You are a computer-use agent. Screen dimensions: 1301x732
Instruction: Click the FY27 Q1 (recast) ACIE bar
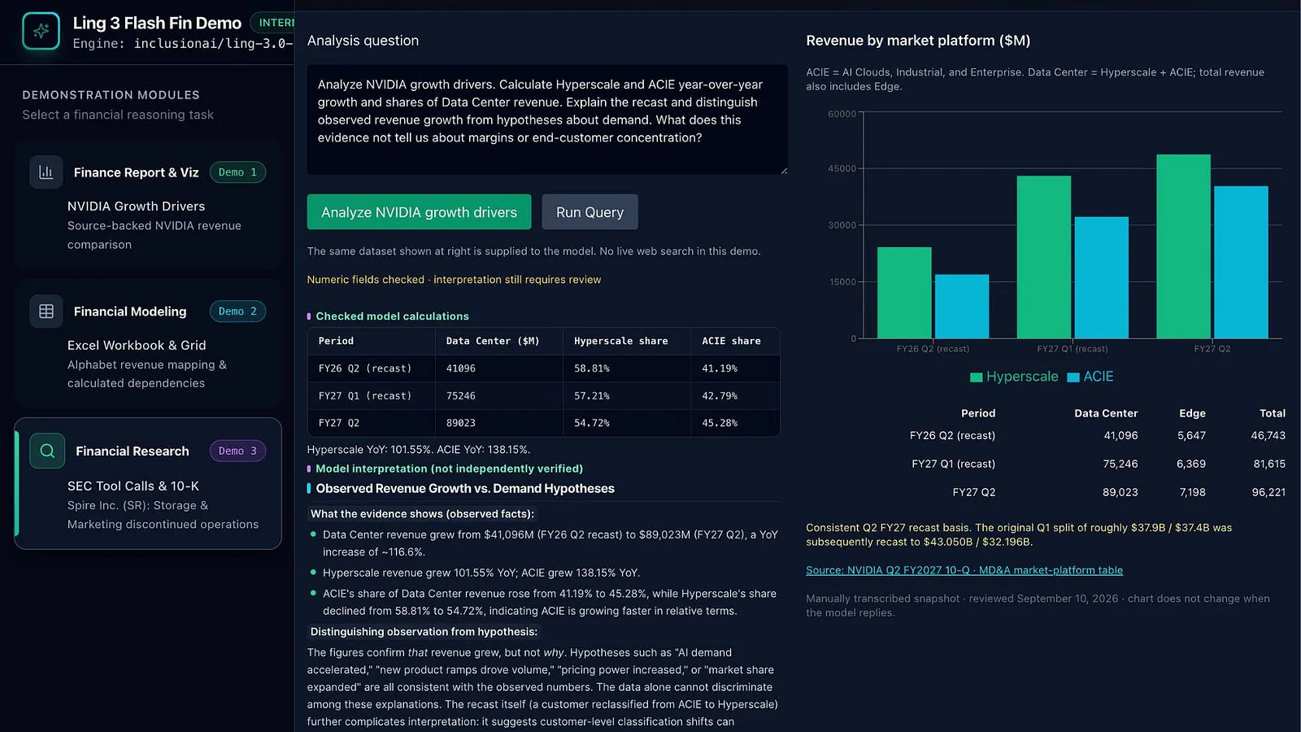coord(1101,277)
